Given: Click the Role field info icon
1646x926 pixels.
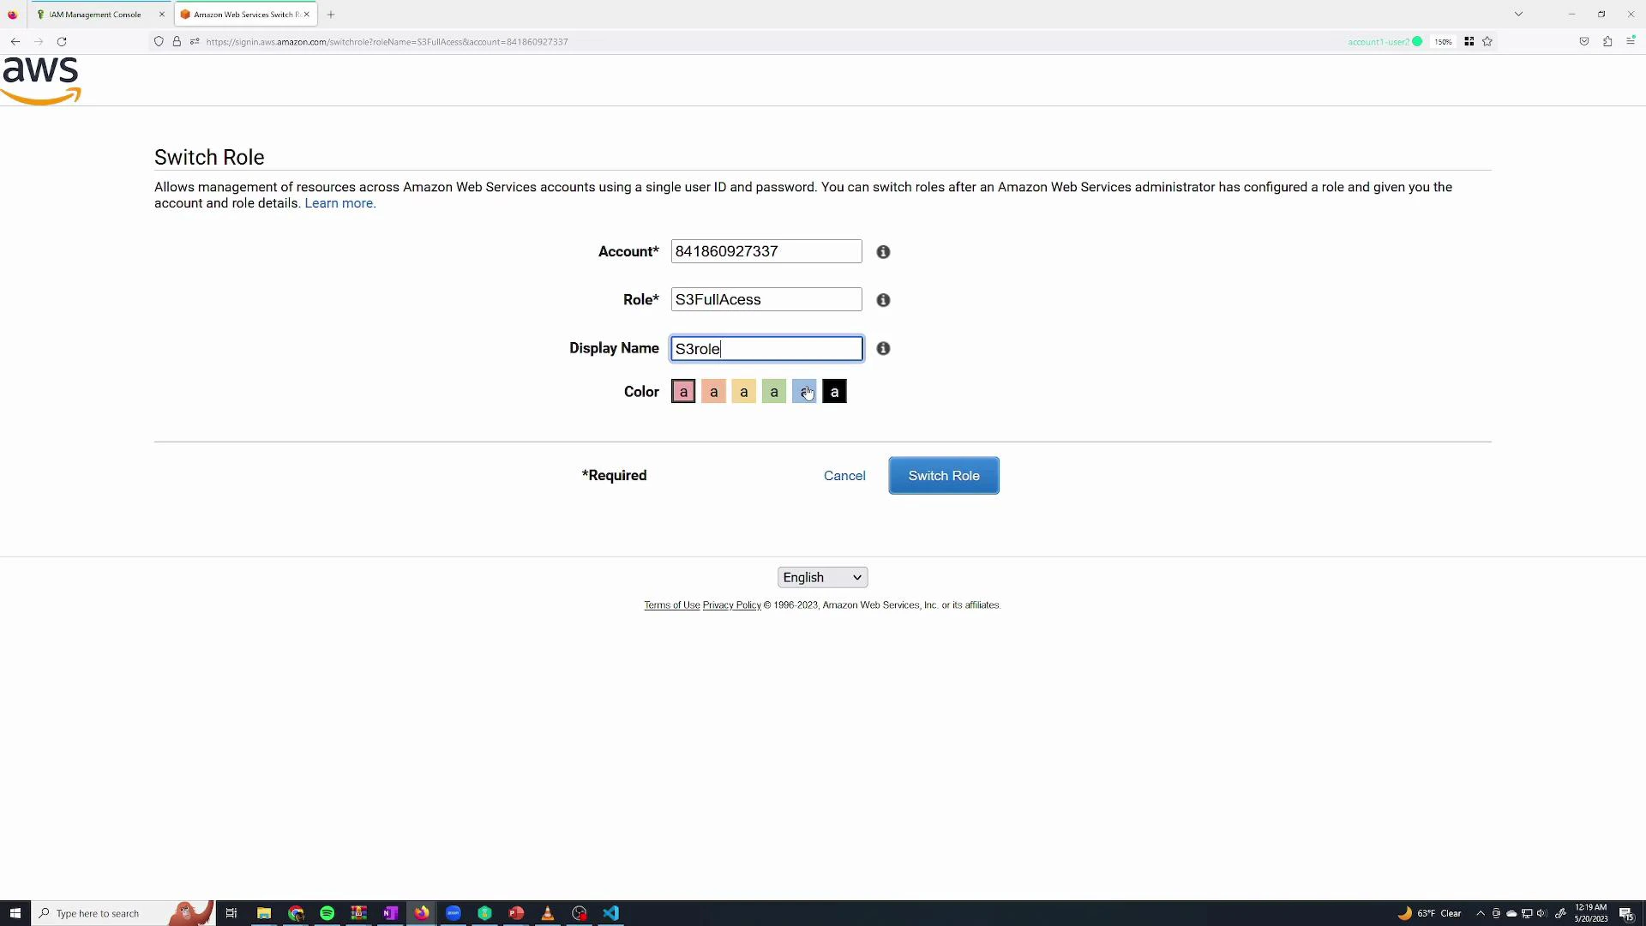Looking at the screenshot, I should (883, 299).
